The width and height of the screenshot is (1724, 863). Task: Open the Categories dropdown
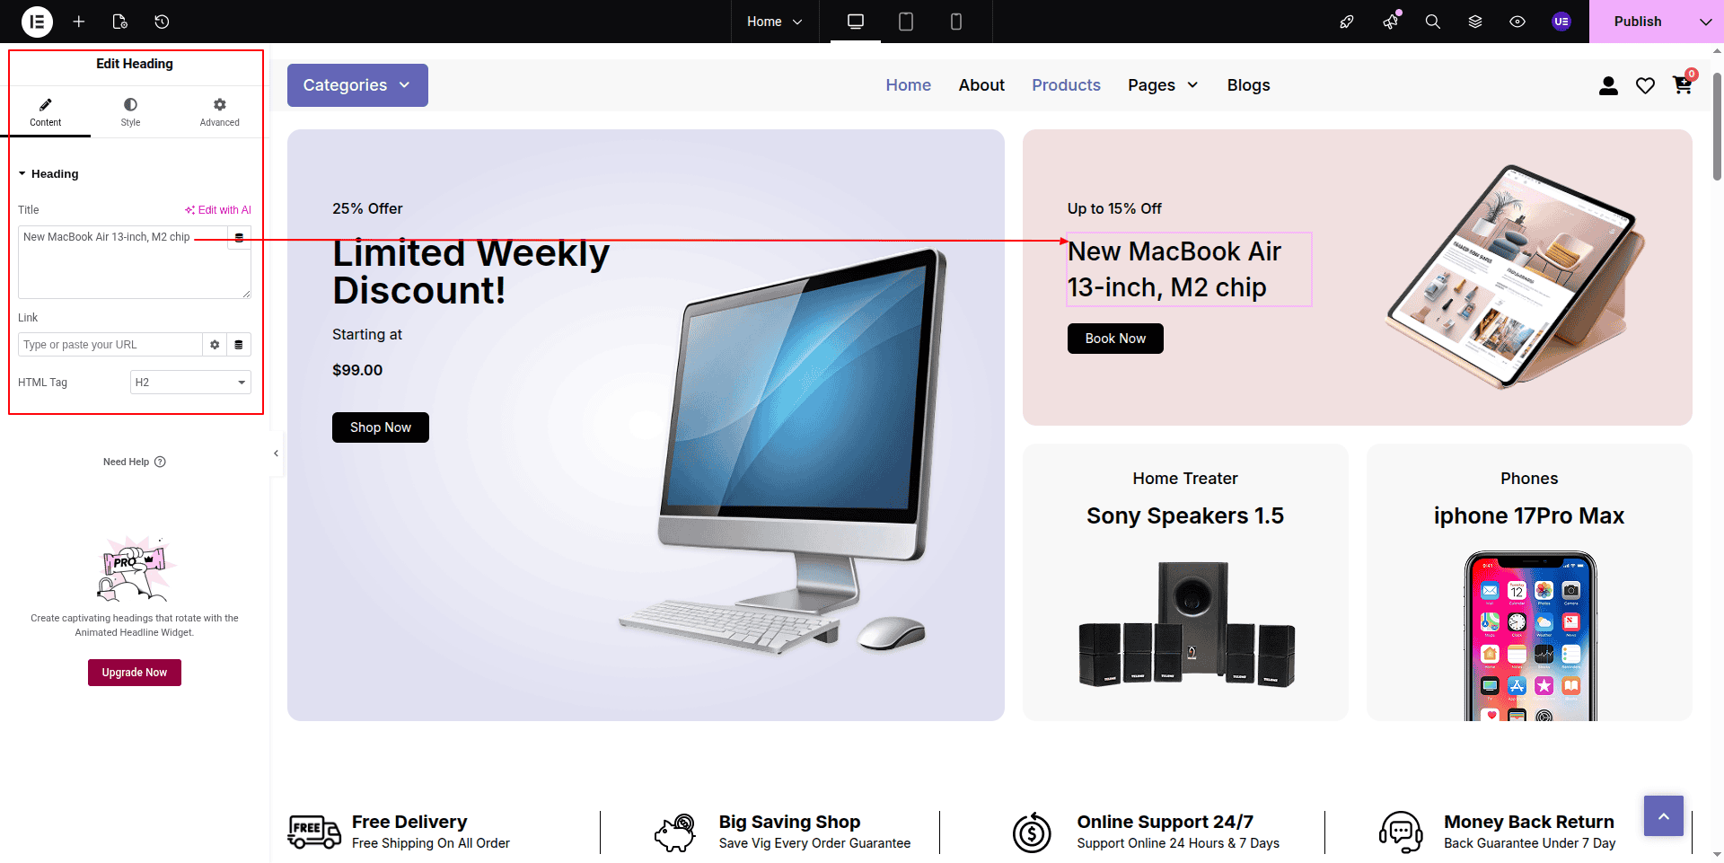pos(357,85)
